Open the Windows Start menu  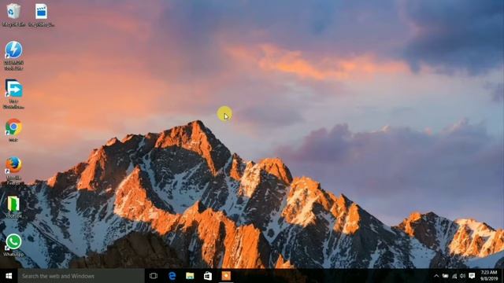pyautogui.click(x=9, y=276)
